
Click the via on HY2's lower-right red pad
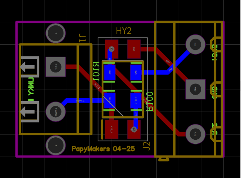pos(134,129)
